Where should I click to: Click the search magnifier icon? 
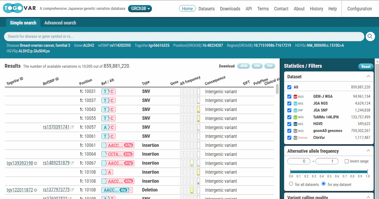pos(370,37)
